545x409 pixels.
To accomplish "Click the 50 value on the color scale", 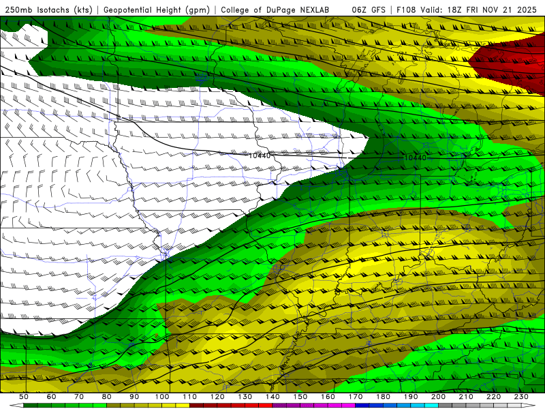I will [24, 397].
